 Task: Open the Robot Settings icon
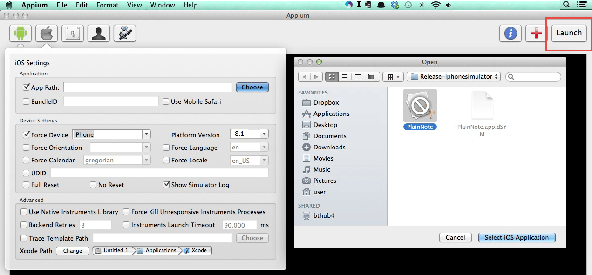pos(125,34)
